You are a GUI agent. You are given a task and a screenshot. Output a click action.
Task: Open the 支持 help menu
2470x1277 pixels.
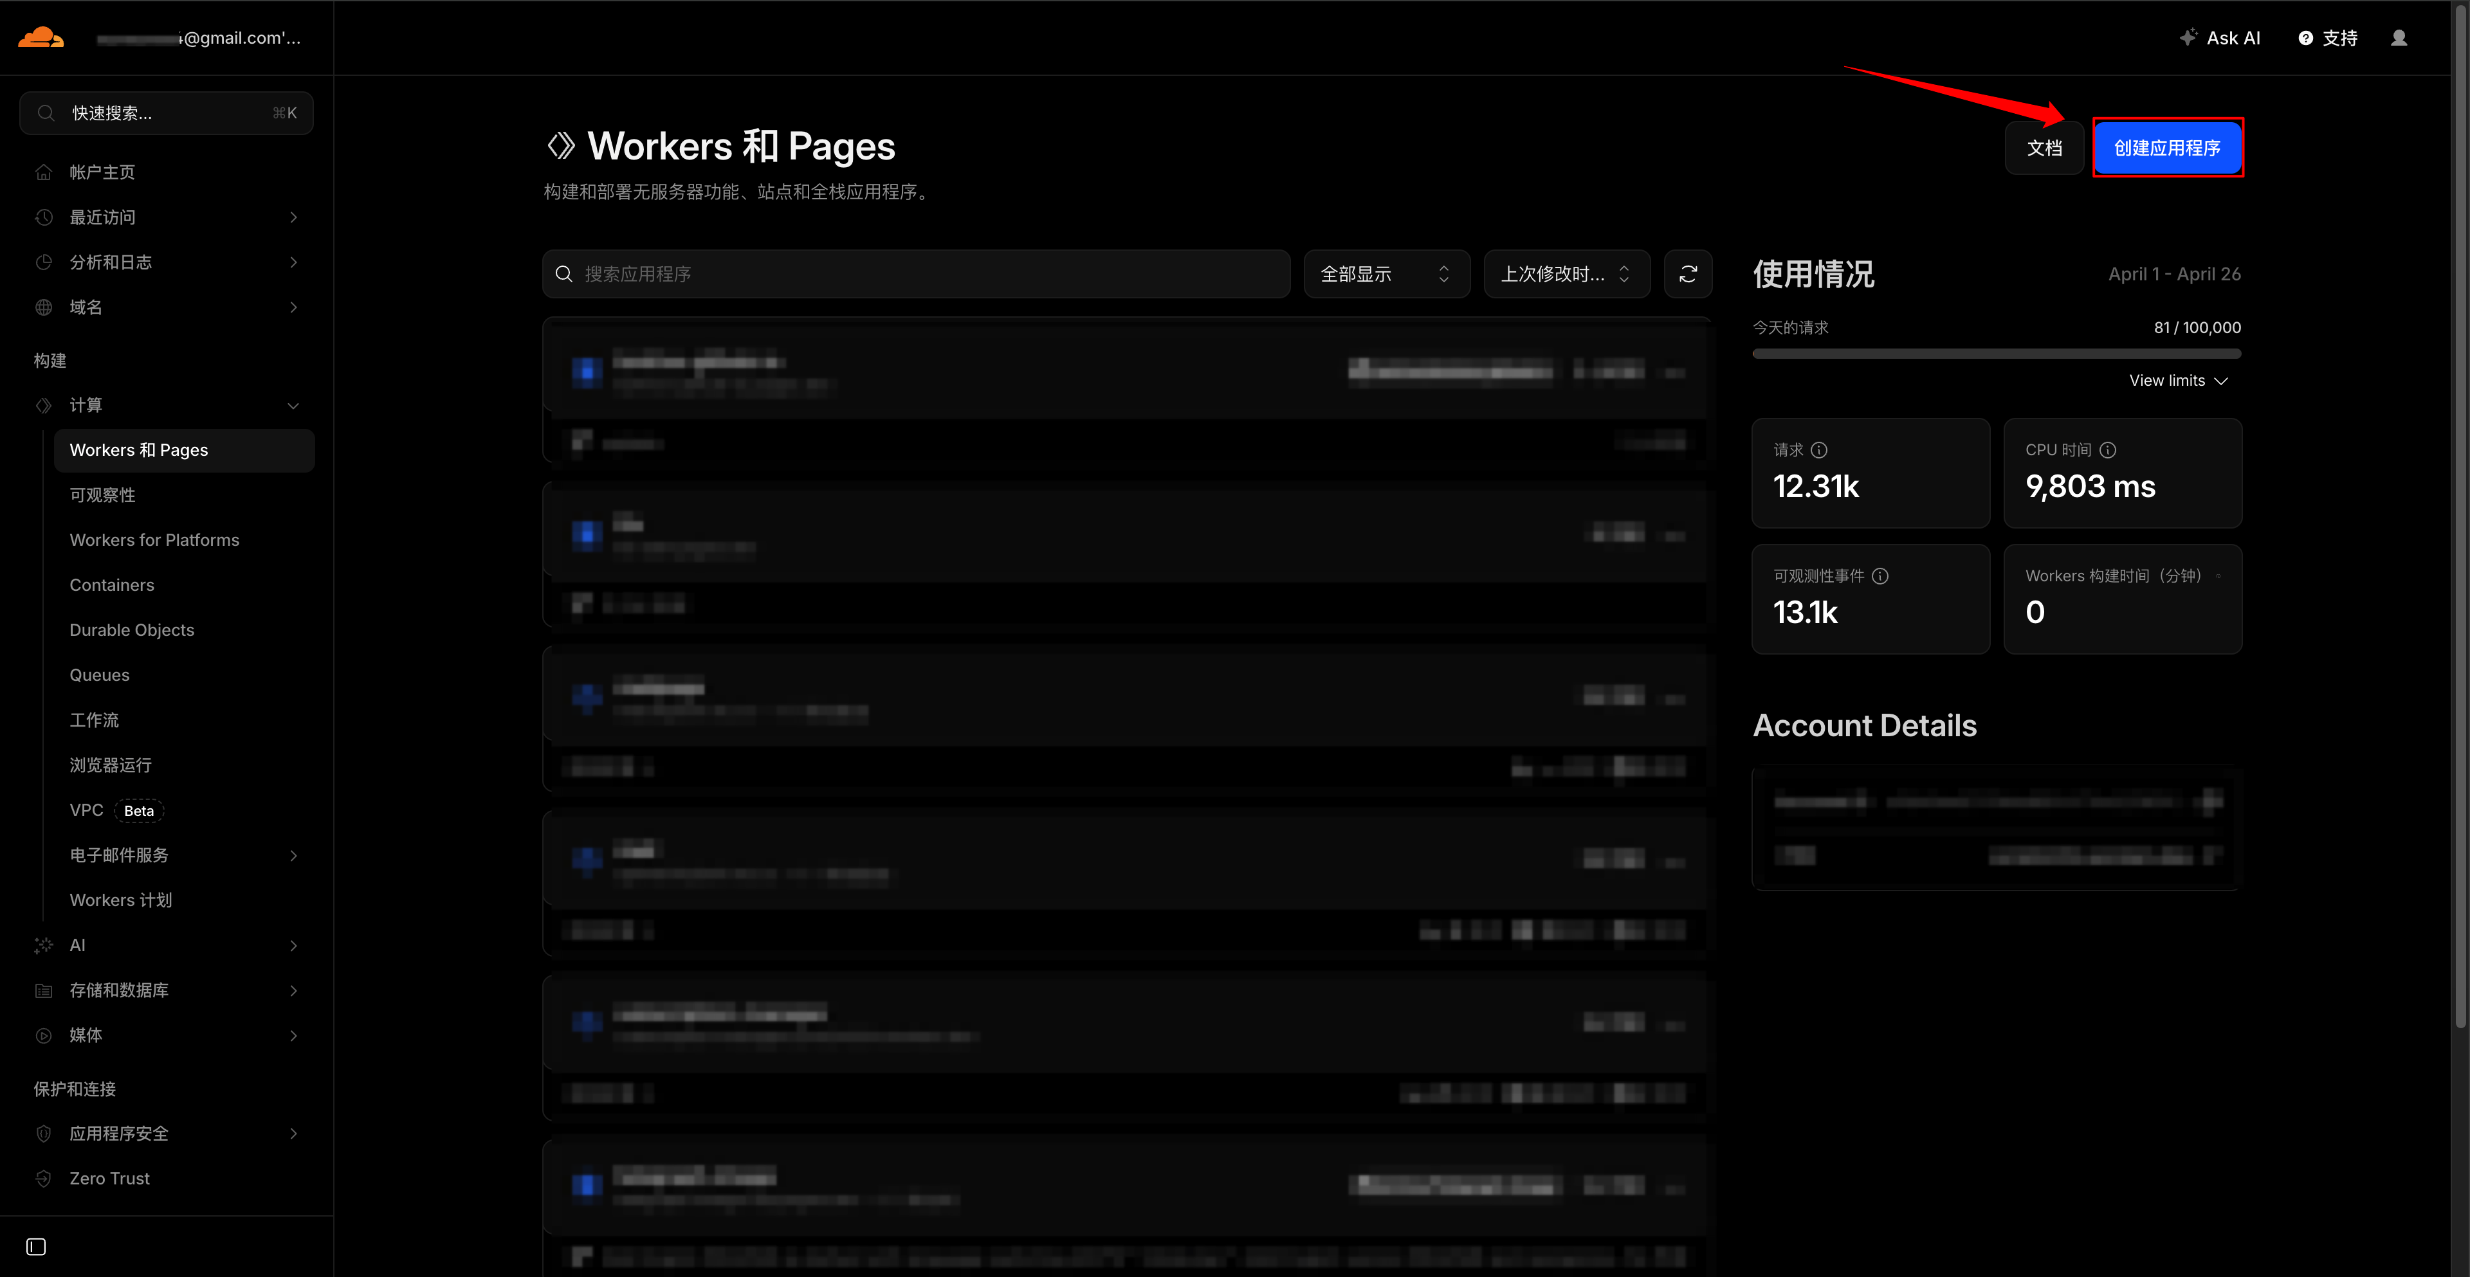pos(2328,39)
